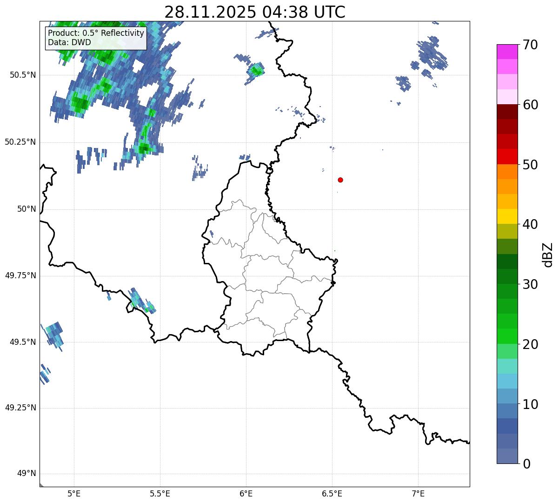Image resolution: width=559 pixels, height=503 pixels.
Task: Click the 49.25°N latitude label
Action: pyautogui.click(x=20, y=408)
